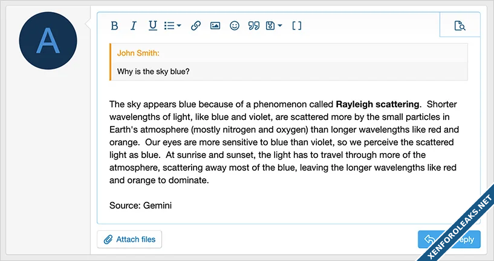
Task: Open the smilies emoji picker
Action: point(235,26)
